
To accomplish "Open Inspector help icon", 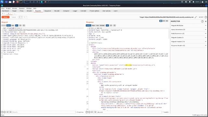I will tap(202, 21).
